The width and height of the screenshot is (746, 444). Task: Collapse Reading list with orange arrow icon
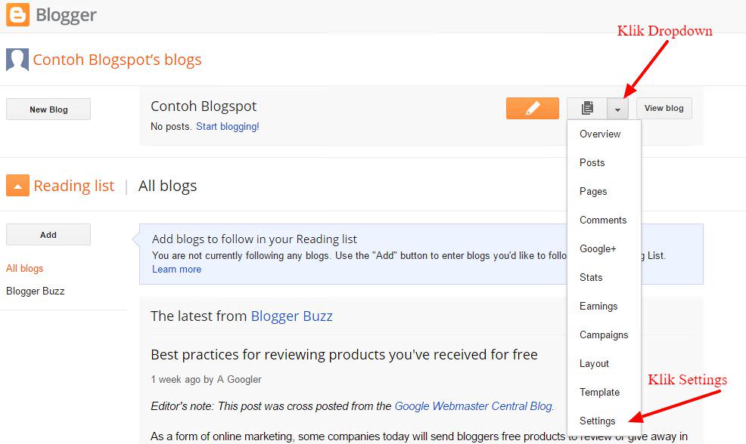click(17, 186)
